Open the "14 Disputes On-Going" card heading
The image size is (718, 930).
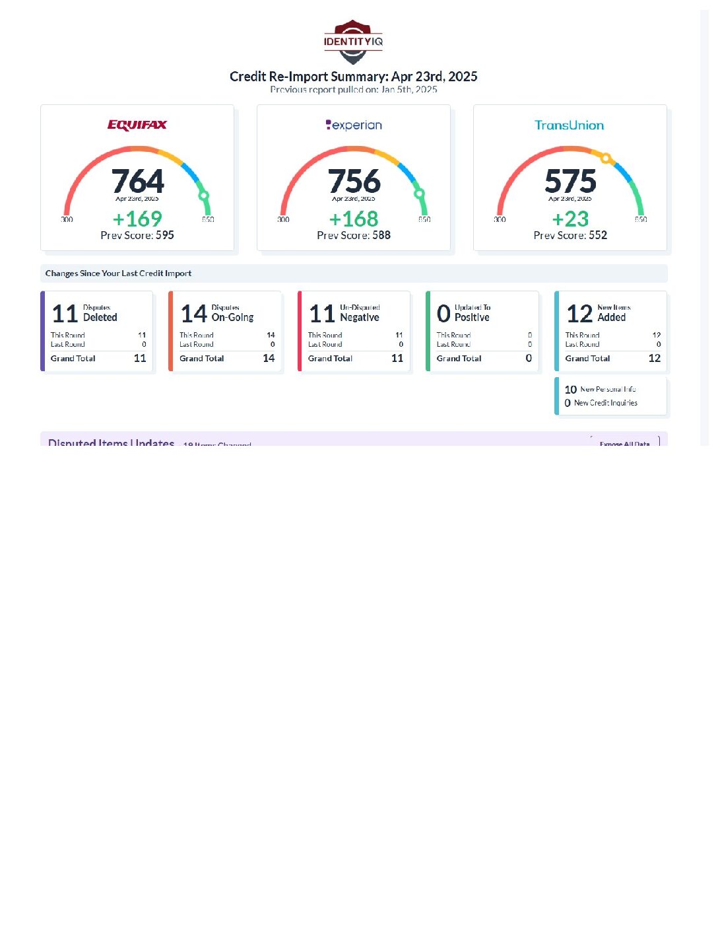(217, 313)
